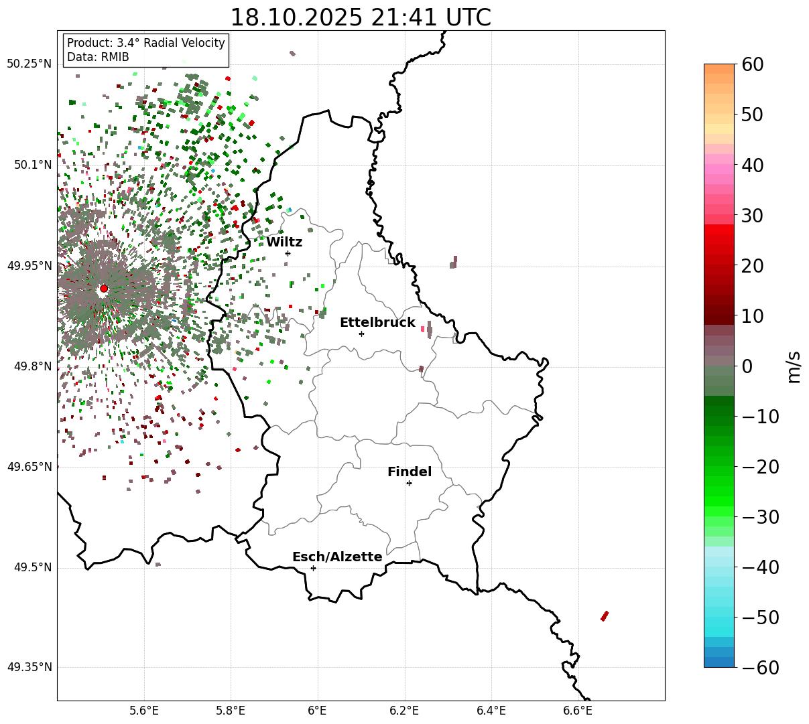
Task: Click the pink colorbar band near 40 m/s
Action: click(x=719, y=169)
